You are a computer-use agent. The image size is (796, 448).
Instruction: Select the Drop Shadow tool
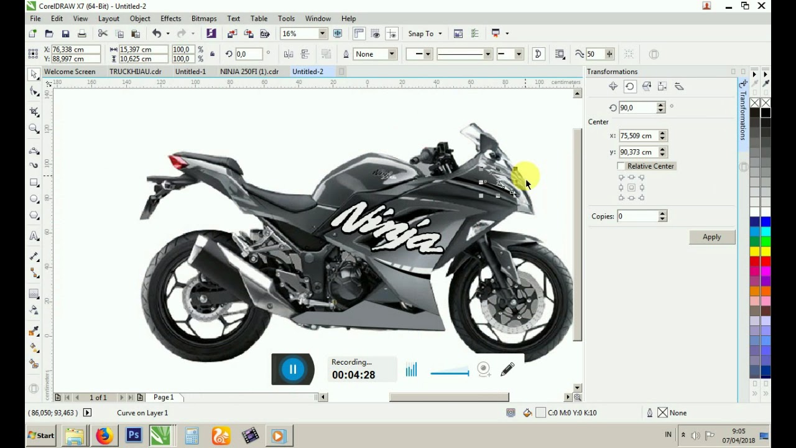click(x=34, y=294)
